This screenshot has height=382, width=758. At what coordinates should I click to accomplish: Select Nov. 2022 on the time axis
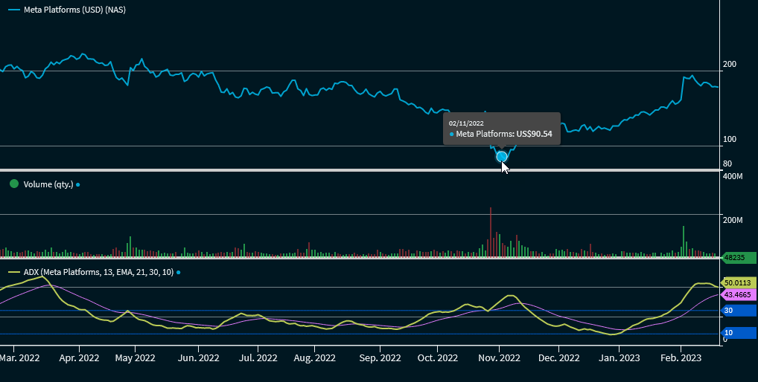(499, 358)
